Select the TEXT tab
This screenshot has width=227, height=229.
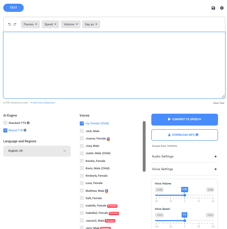tap(13, 8)
